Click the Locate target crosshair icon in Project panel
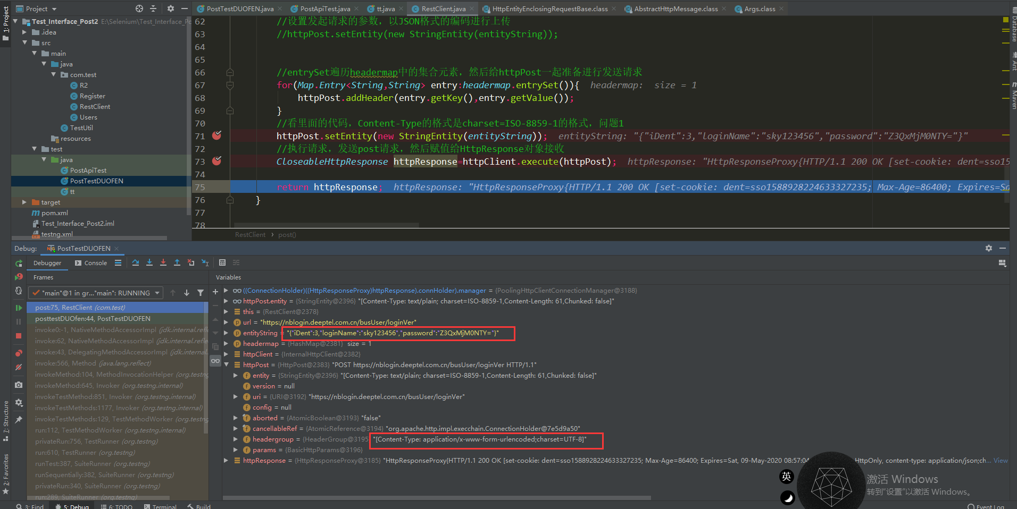Viewport: 1017px width, 509px height. click(139, 9)
